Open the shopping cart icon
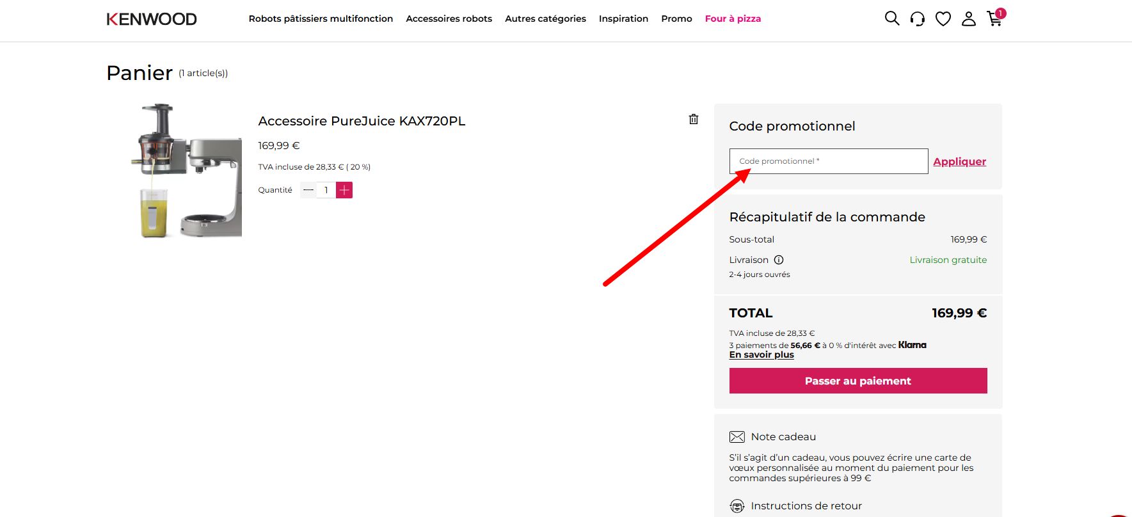Viewport: 1132px width, 517px height. (x=996, y=17)
